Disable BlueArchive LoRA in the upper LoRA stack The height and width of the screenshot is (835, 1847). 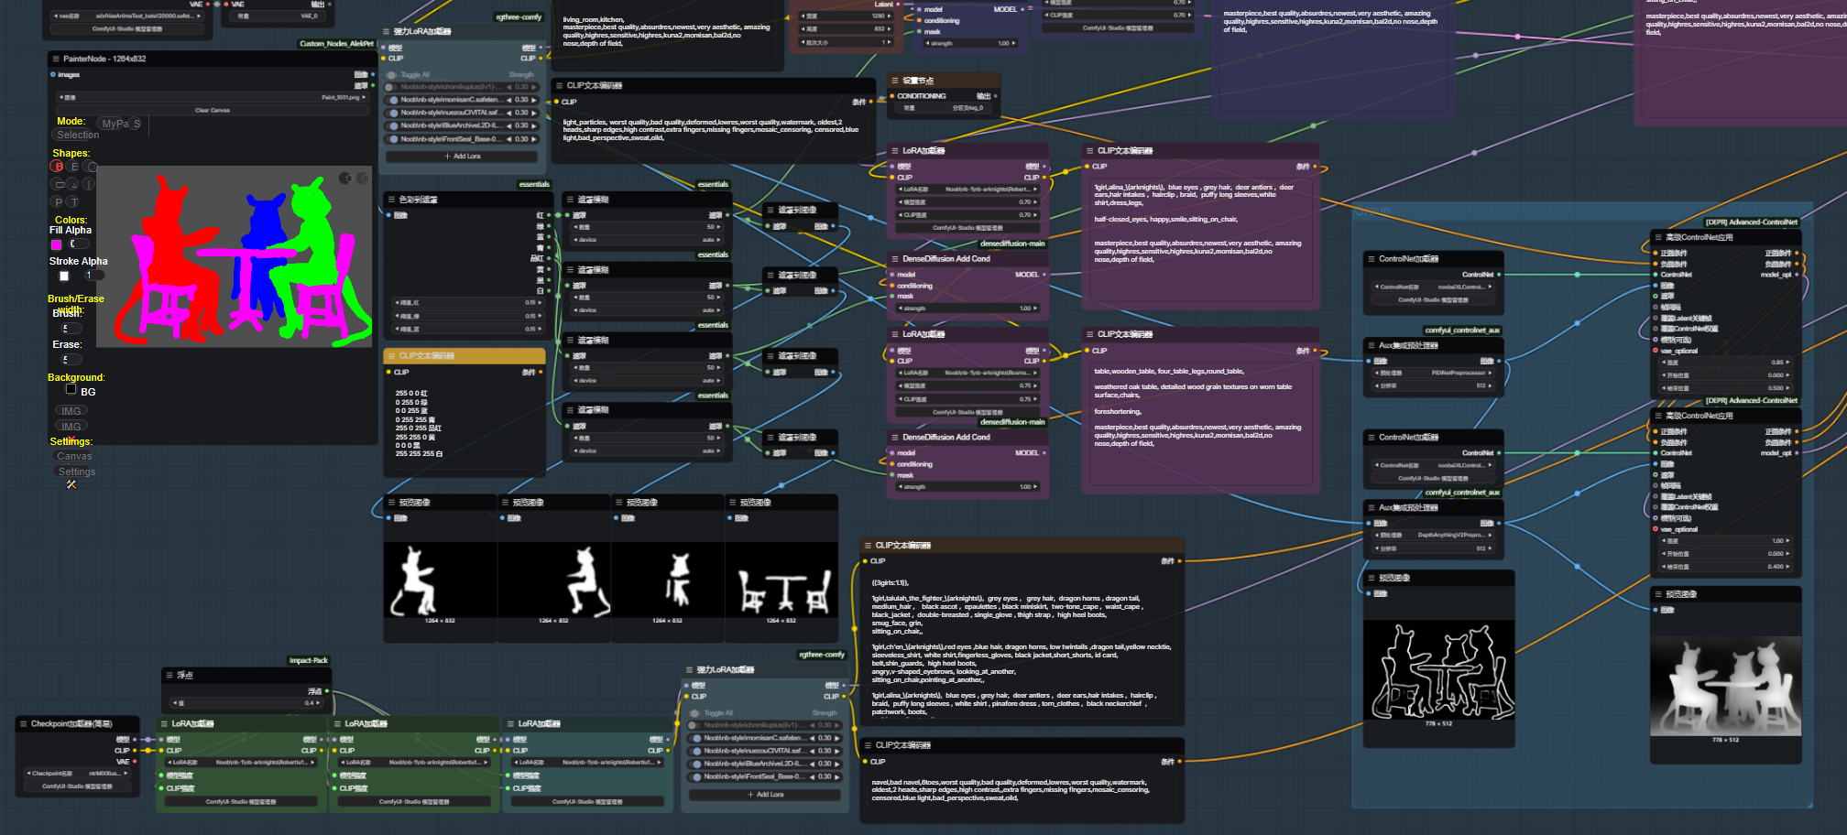[393, 125]
